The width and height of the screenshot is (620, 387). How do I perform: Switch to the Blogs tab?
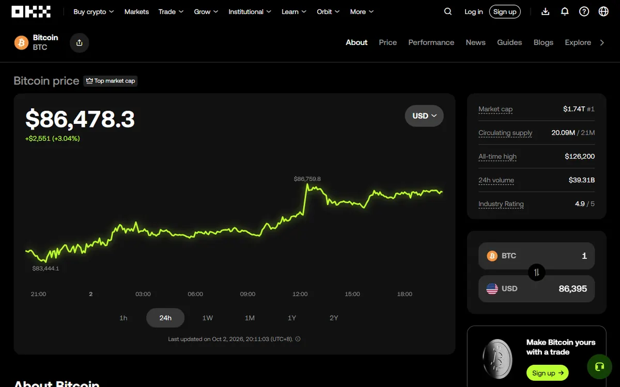pyautogui.click(x=544, y=42)
